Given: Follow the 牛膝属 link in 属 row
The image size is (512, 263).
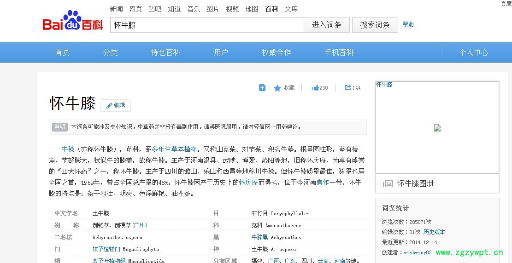Looking at the screenshot, I should 259,237.
